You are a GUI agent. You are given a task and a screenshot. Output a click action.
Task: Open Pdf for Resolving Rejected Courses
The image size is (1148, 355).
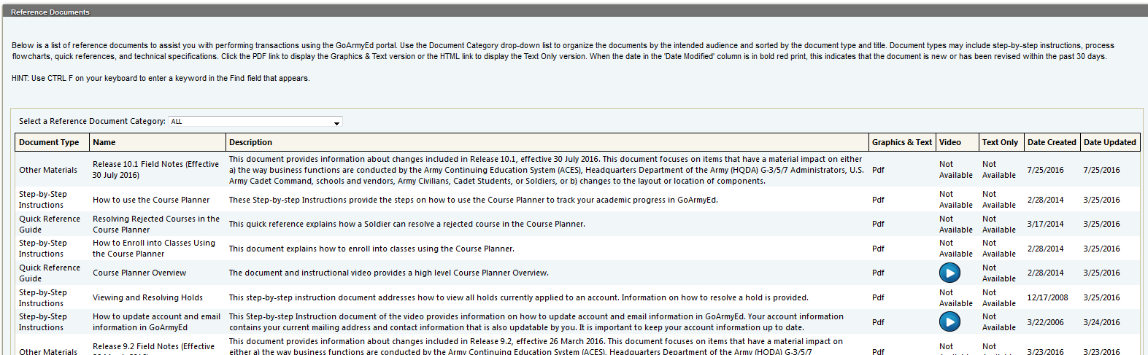coord(878,224)
